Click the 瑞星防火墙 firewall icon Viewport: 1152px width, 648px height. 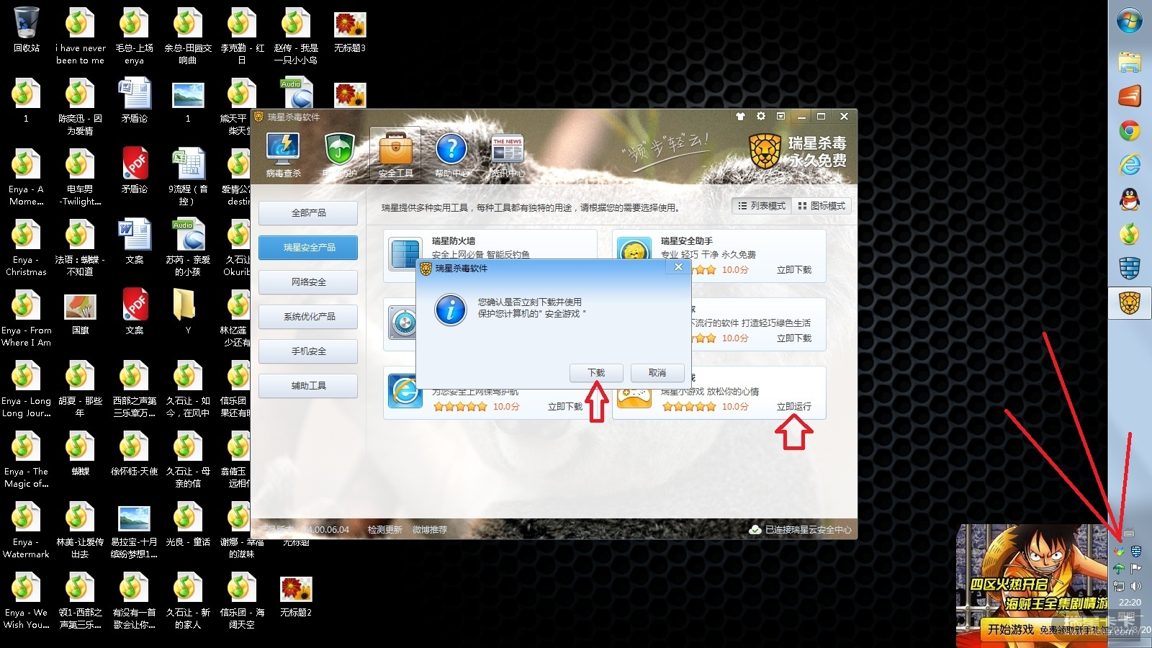tap(405, 256)
